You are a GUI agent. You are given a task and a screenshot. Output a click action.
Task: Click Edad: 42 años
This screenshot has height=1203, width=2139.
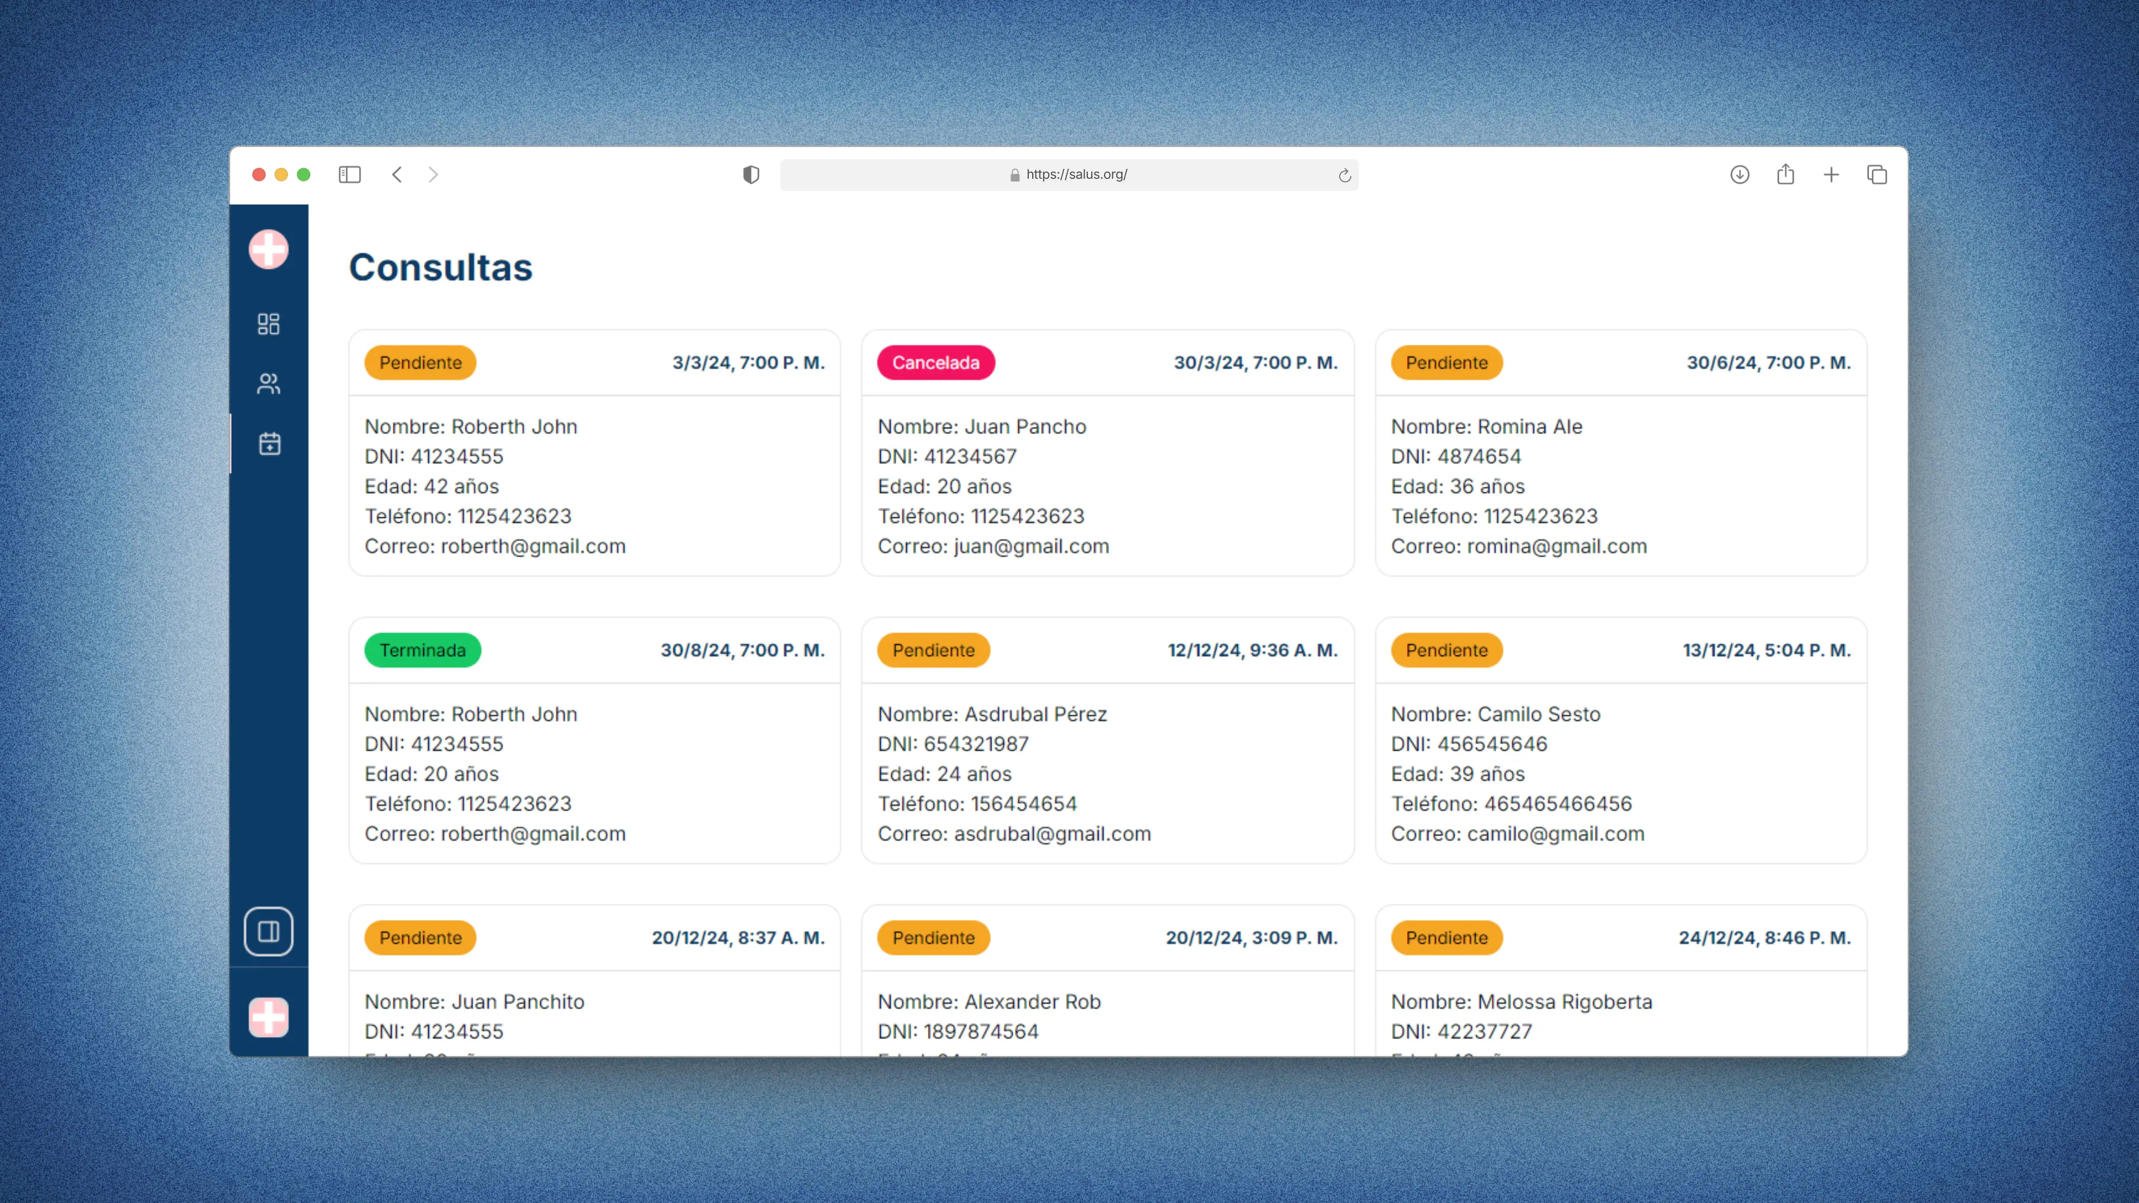click(432, 487)
